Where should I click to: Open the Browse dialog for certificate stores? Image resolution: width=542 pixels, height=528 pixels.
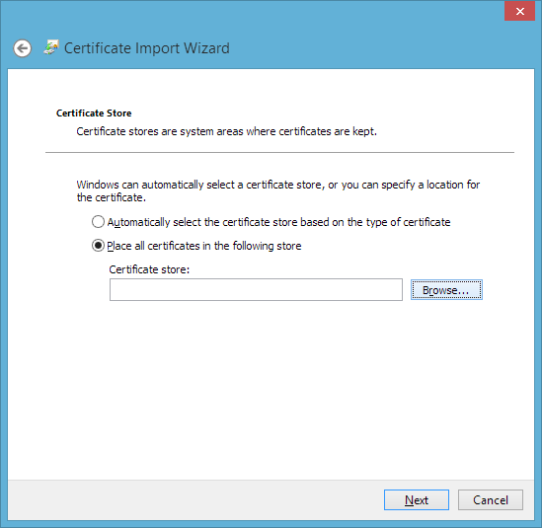[x=446, y=290]
